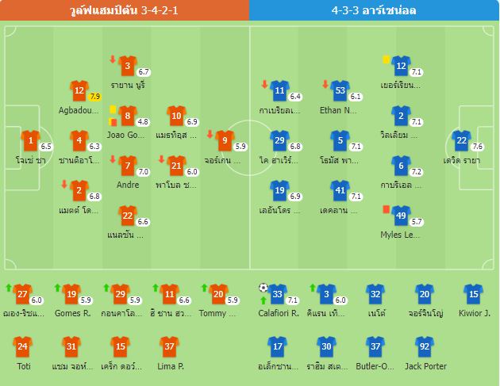The width and height of the screenshot is (500, 386).
Task: Open the Calafiori R. player name
Action: click(x=279, y=313)
